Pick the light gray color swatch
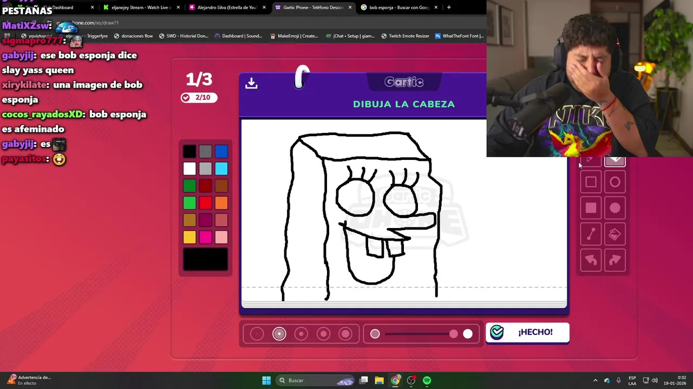Viewport: 693px width, 389px height. (205, 169)
